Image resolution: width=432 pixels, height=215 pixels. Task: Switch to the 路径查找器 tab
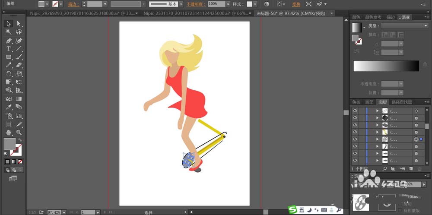[402, 102]
